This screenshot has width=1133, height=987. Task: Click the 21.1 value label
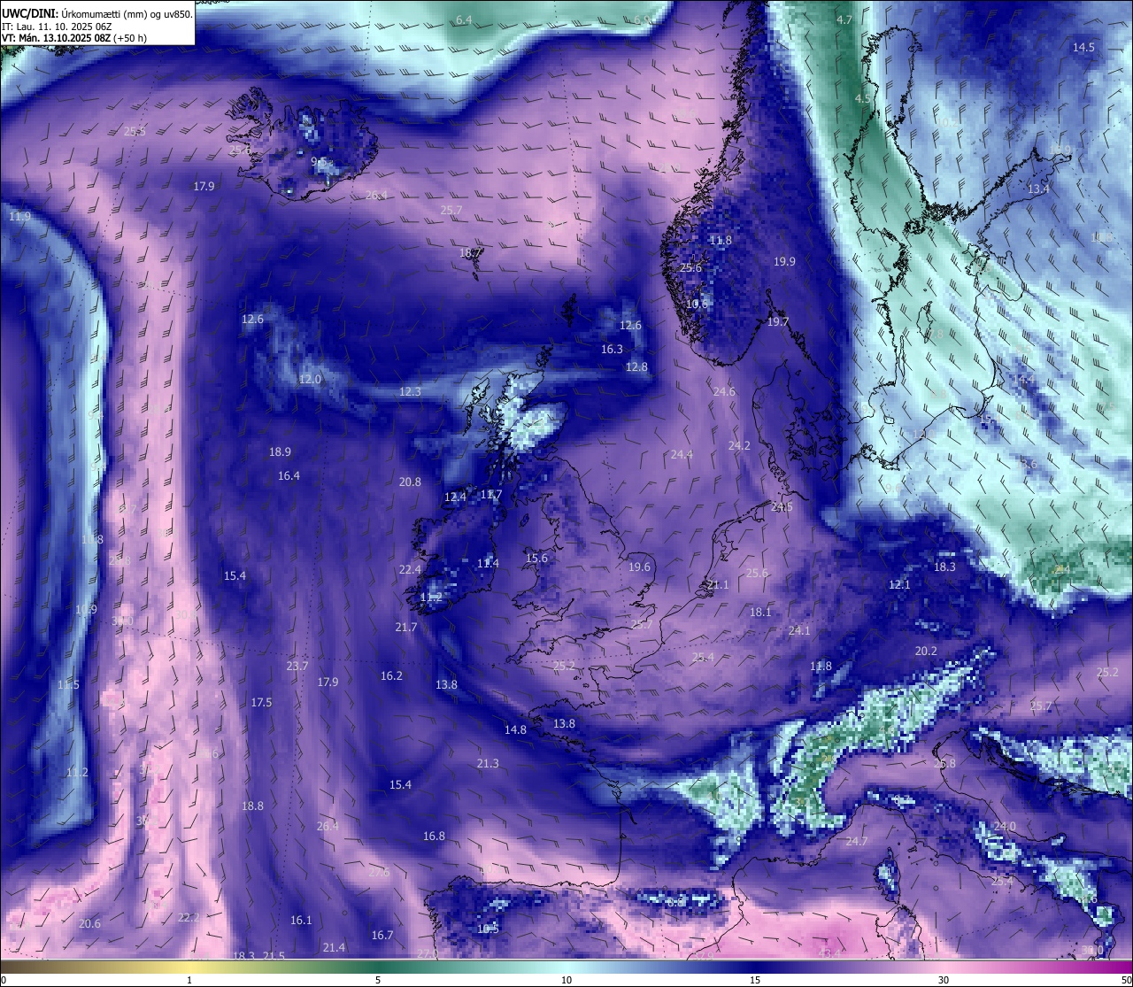coord(718,584)
